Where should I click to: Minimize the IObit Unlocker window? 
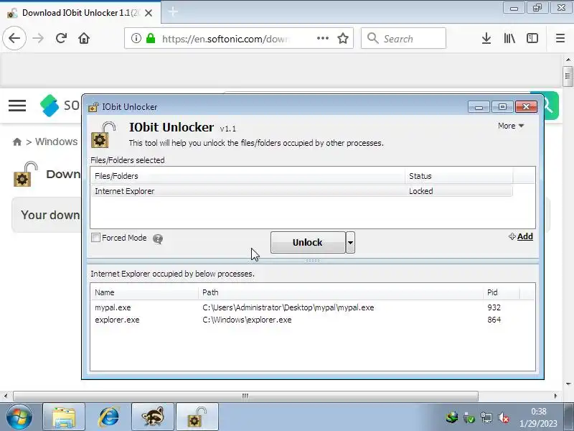click(479, 106)
